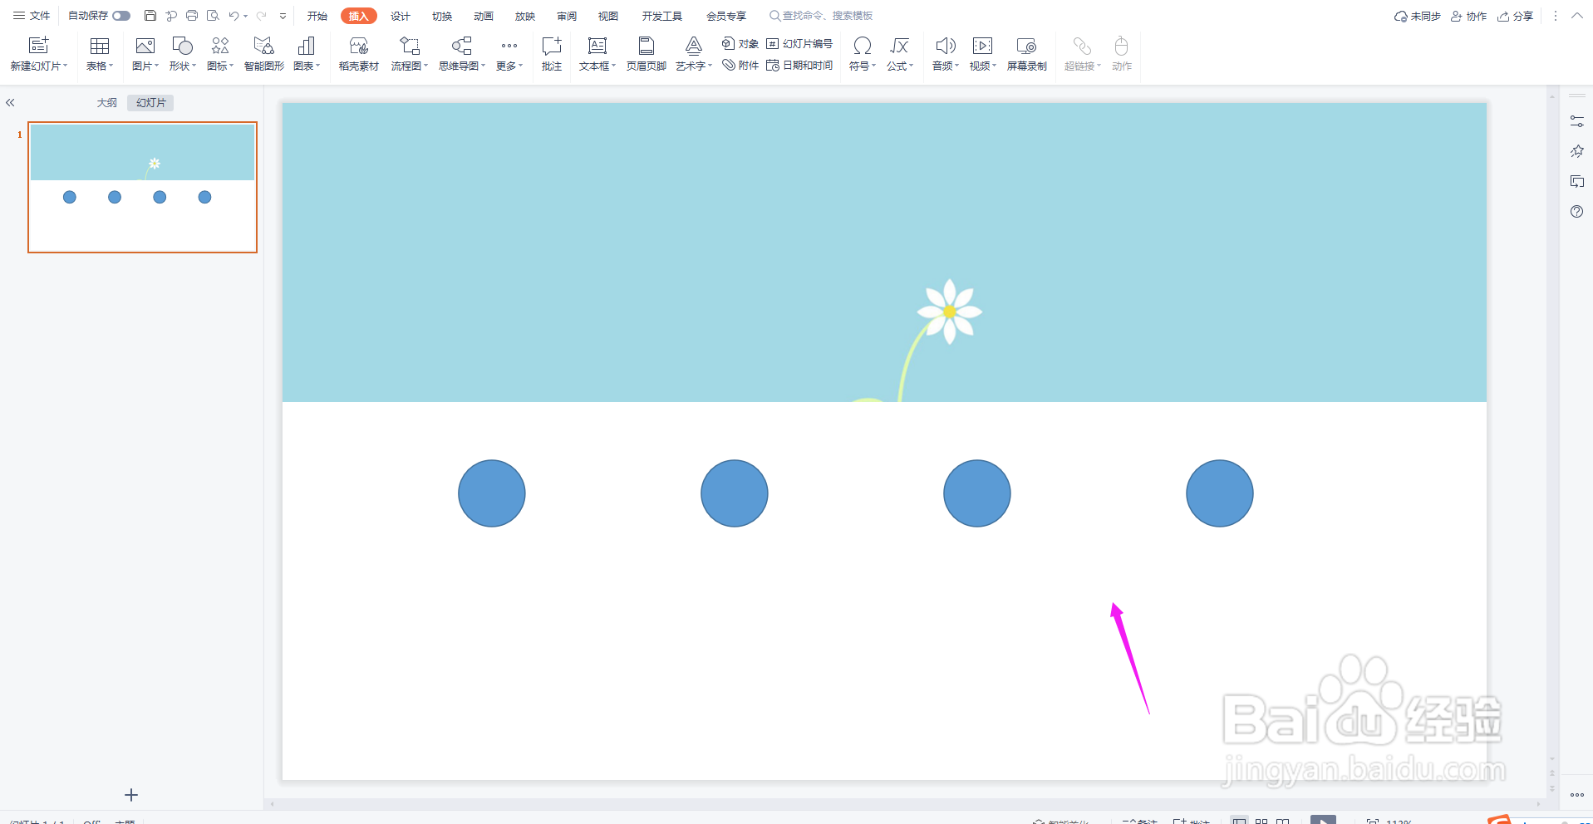Click the redo icon
The width and height of the screenshot is (1593, 824).
[x=262, y=16]
